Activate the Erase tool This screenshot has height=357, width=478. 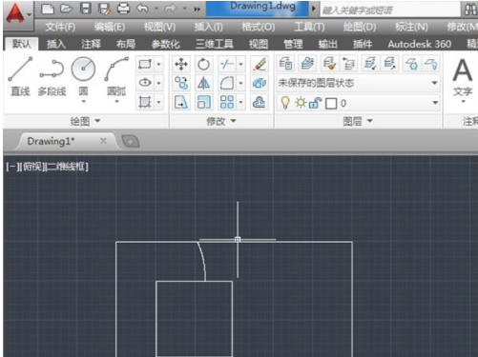coord(260,65)
